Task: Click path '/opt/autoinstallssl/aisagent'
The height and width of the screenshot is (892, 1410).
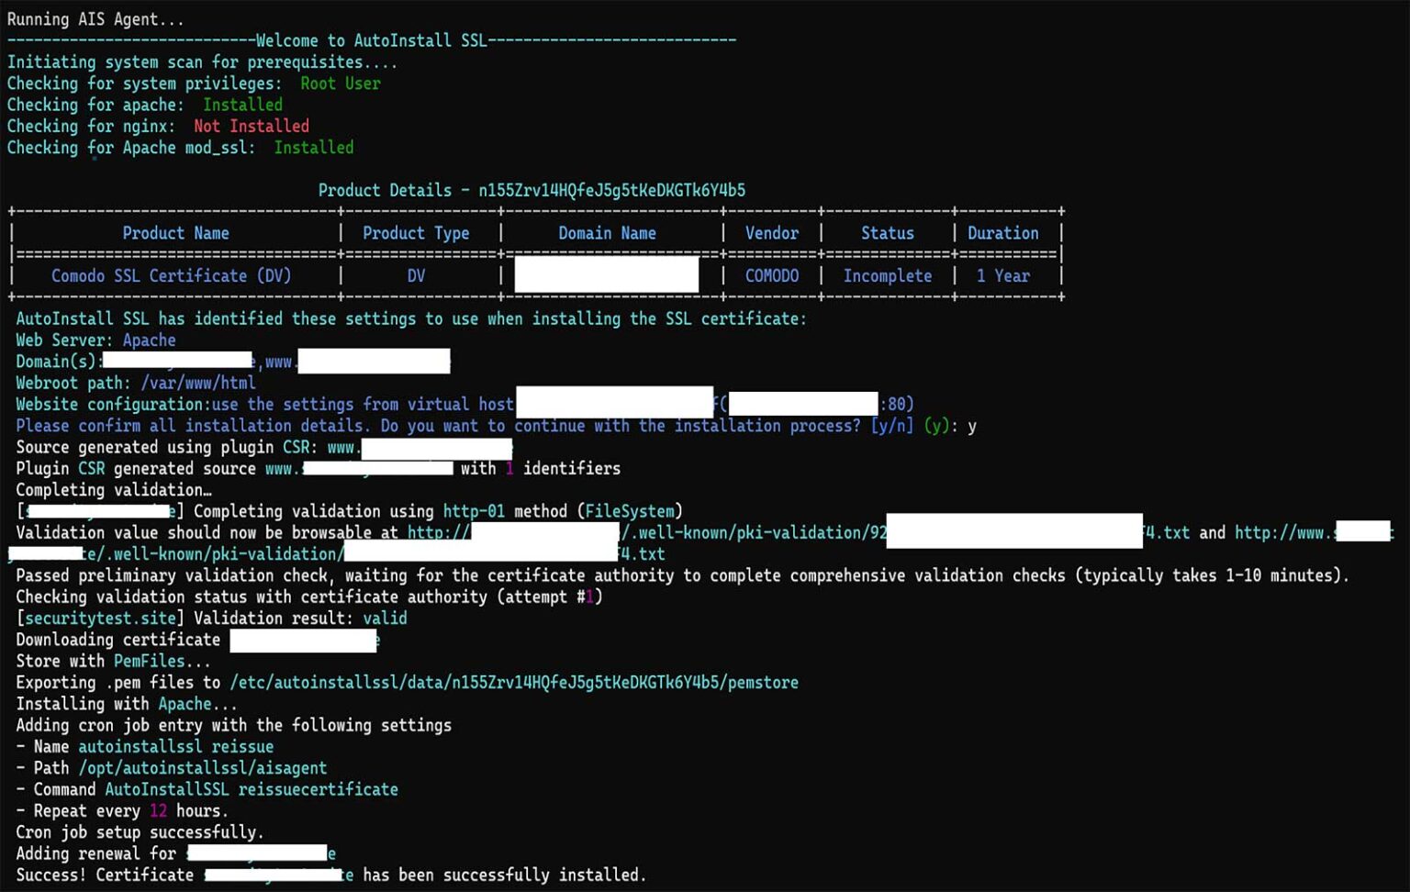Action: pos(202,768)
